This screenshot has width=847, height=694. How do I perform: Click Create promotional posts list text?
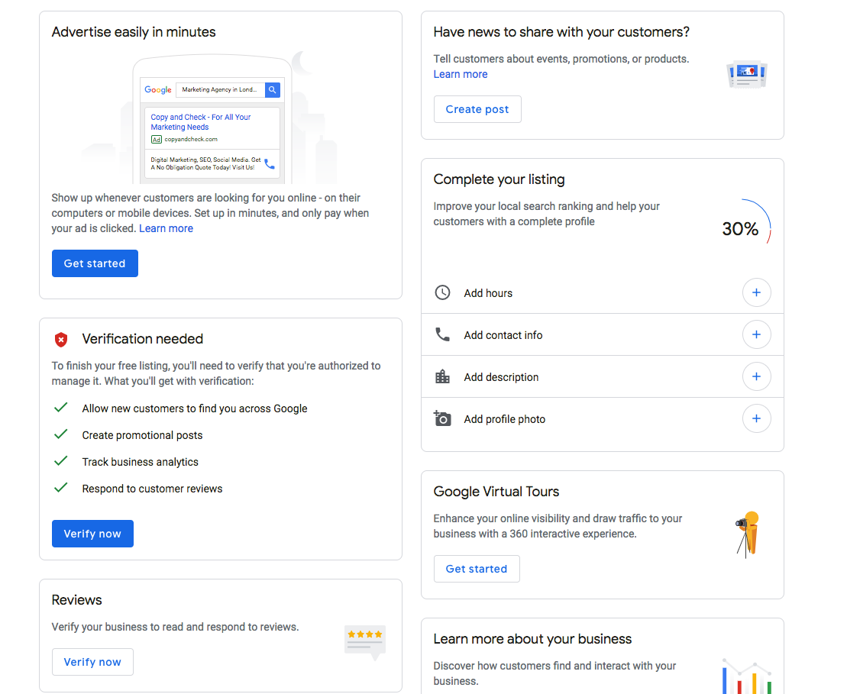coord(142,435)
